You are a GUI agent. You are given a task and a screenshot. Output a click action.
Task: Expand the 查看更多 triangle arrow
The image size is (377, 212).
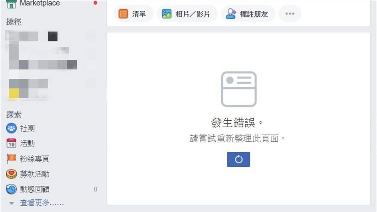pos(12,204)
